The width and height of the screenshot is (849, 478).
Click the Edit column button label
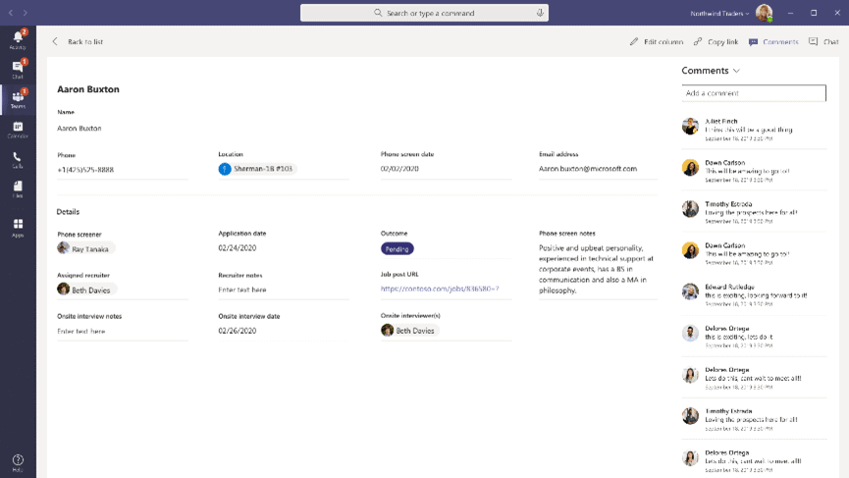coord(663,41)
